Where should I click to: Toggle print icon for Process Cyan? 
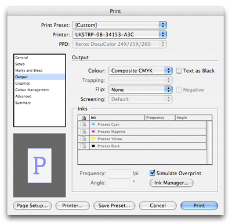84,124
